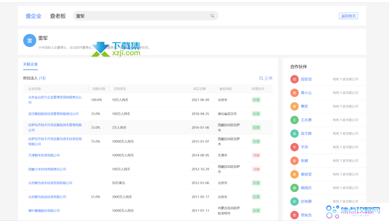Image resolution: width=389 pixels, height=221 pixels.
Task: Click 黄小云's avatar circle
Action: click(x=294, y=93)
